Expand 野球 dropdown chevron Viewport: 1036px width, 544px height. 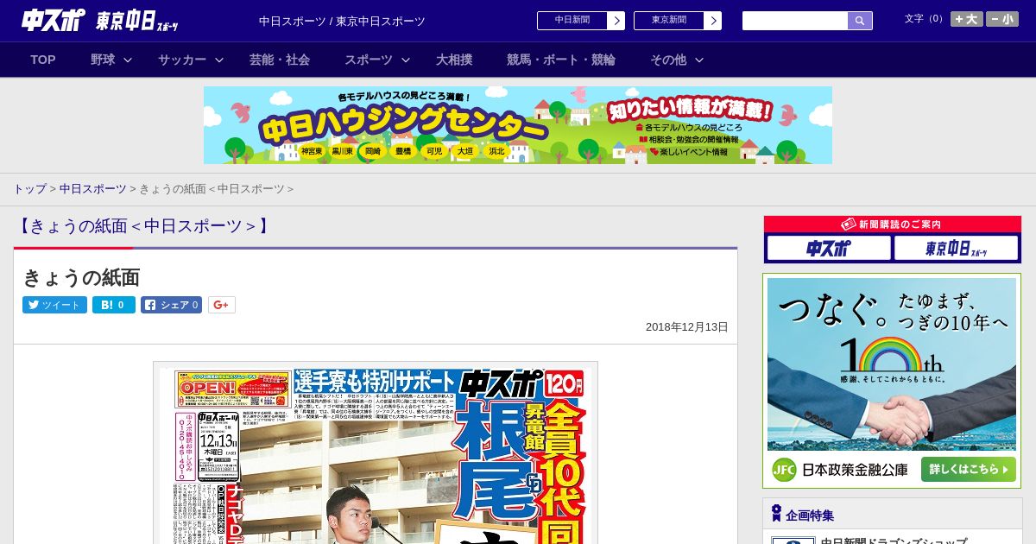[128, 60]
